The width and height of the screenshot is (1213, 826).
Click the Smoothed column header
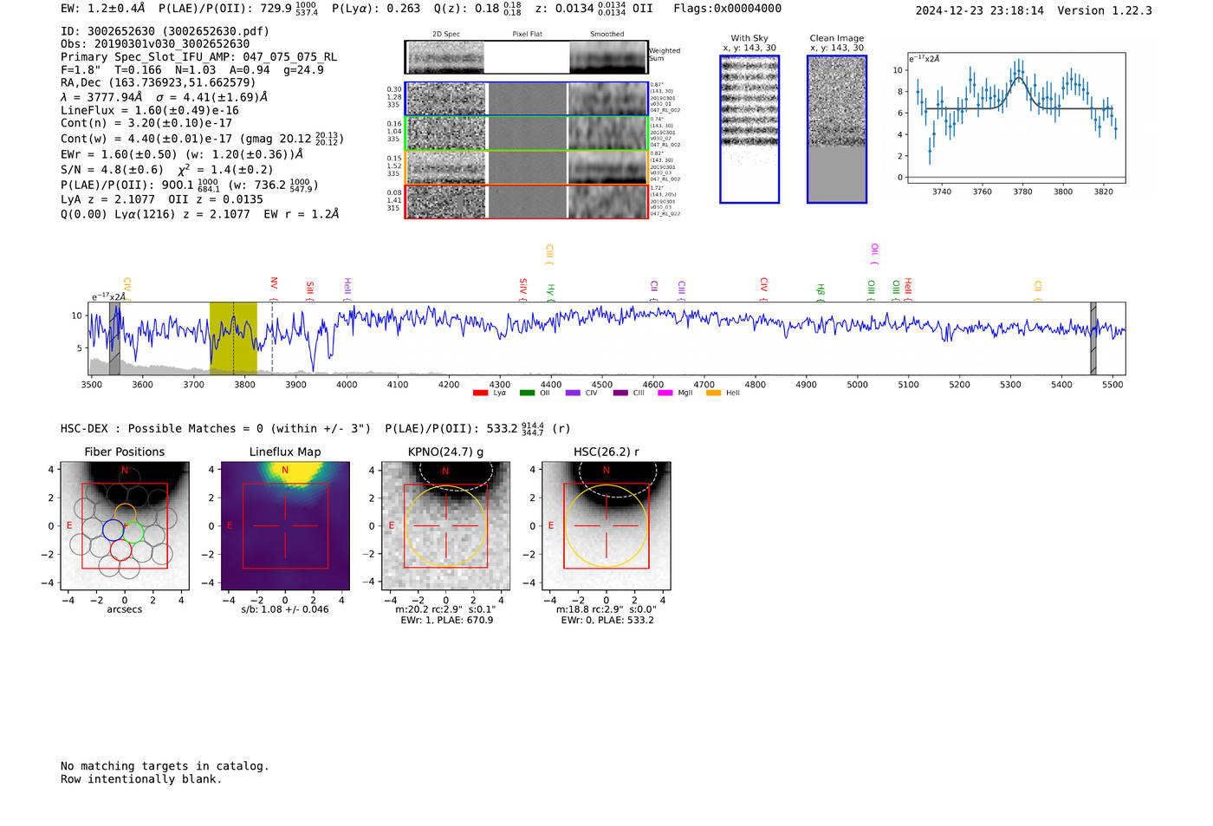pyautogui.click(x=607, y=35)
